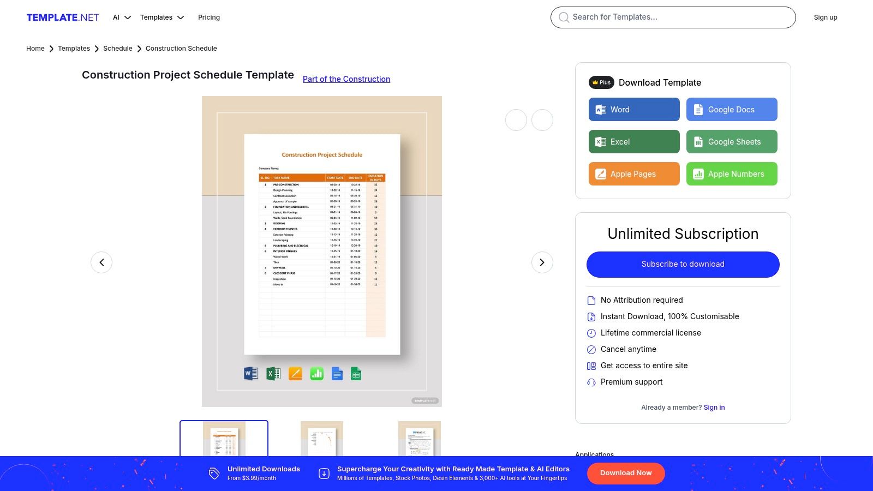Open Part of the Construction link
The height and width of the screenshot is (491, 873).
pos(346,79)
